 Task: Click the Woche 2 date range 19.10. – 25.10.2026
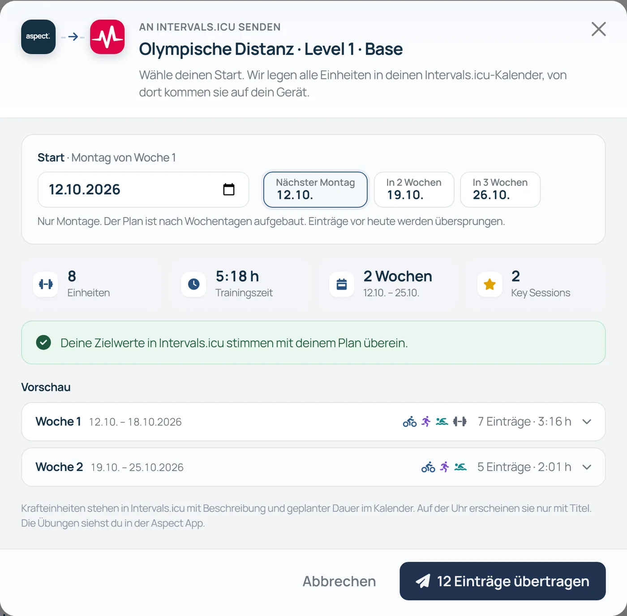click(x=137, y=468)
